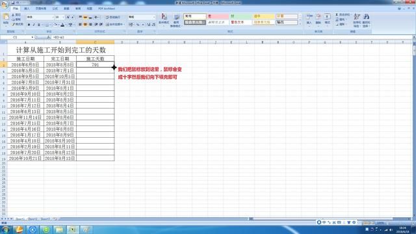Switch to the Page Layout (页面布局) tab
The height and width of the screenshot is (234, 416).
pos(40,8)
